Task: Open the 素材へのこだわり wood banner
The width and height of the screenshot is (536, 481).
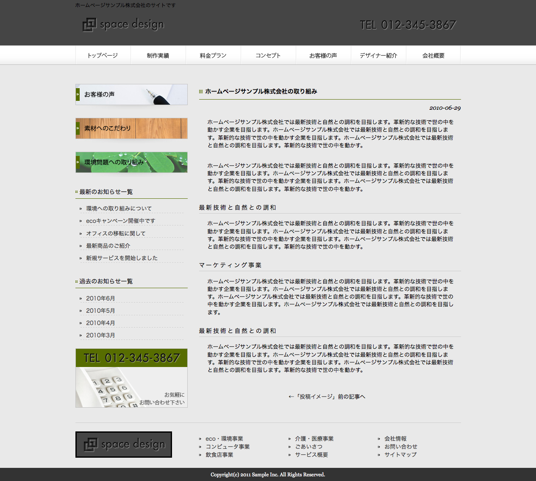Action: tap(131, 128)
